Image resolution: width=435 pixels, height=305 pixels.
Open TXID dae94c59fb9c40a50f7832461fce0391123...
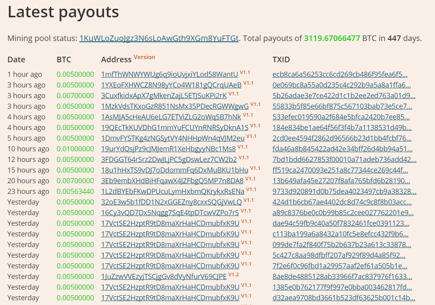click(x=341, y=223)
